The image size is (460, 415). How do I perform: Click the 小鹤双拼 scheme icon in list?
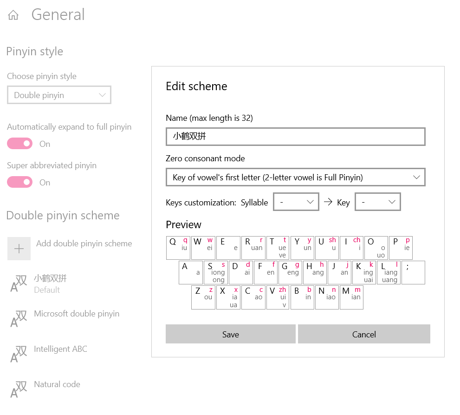(19, 283)
